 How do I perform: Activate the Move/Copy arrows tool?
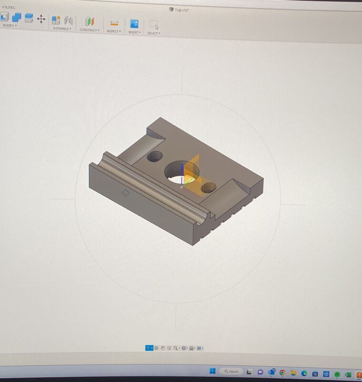(x=41, y=19)
